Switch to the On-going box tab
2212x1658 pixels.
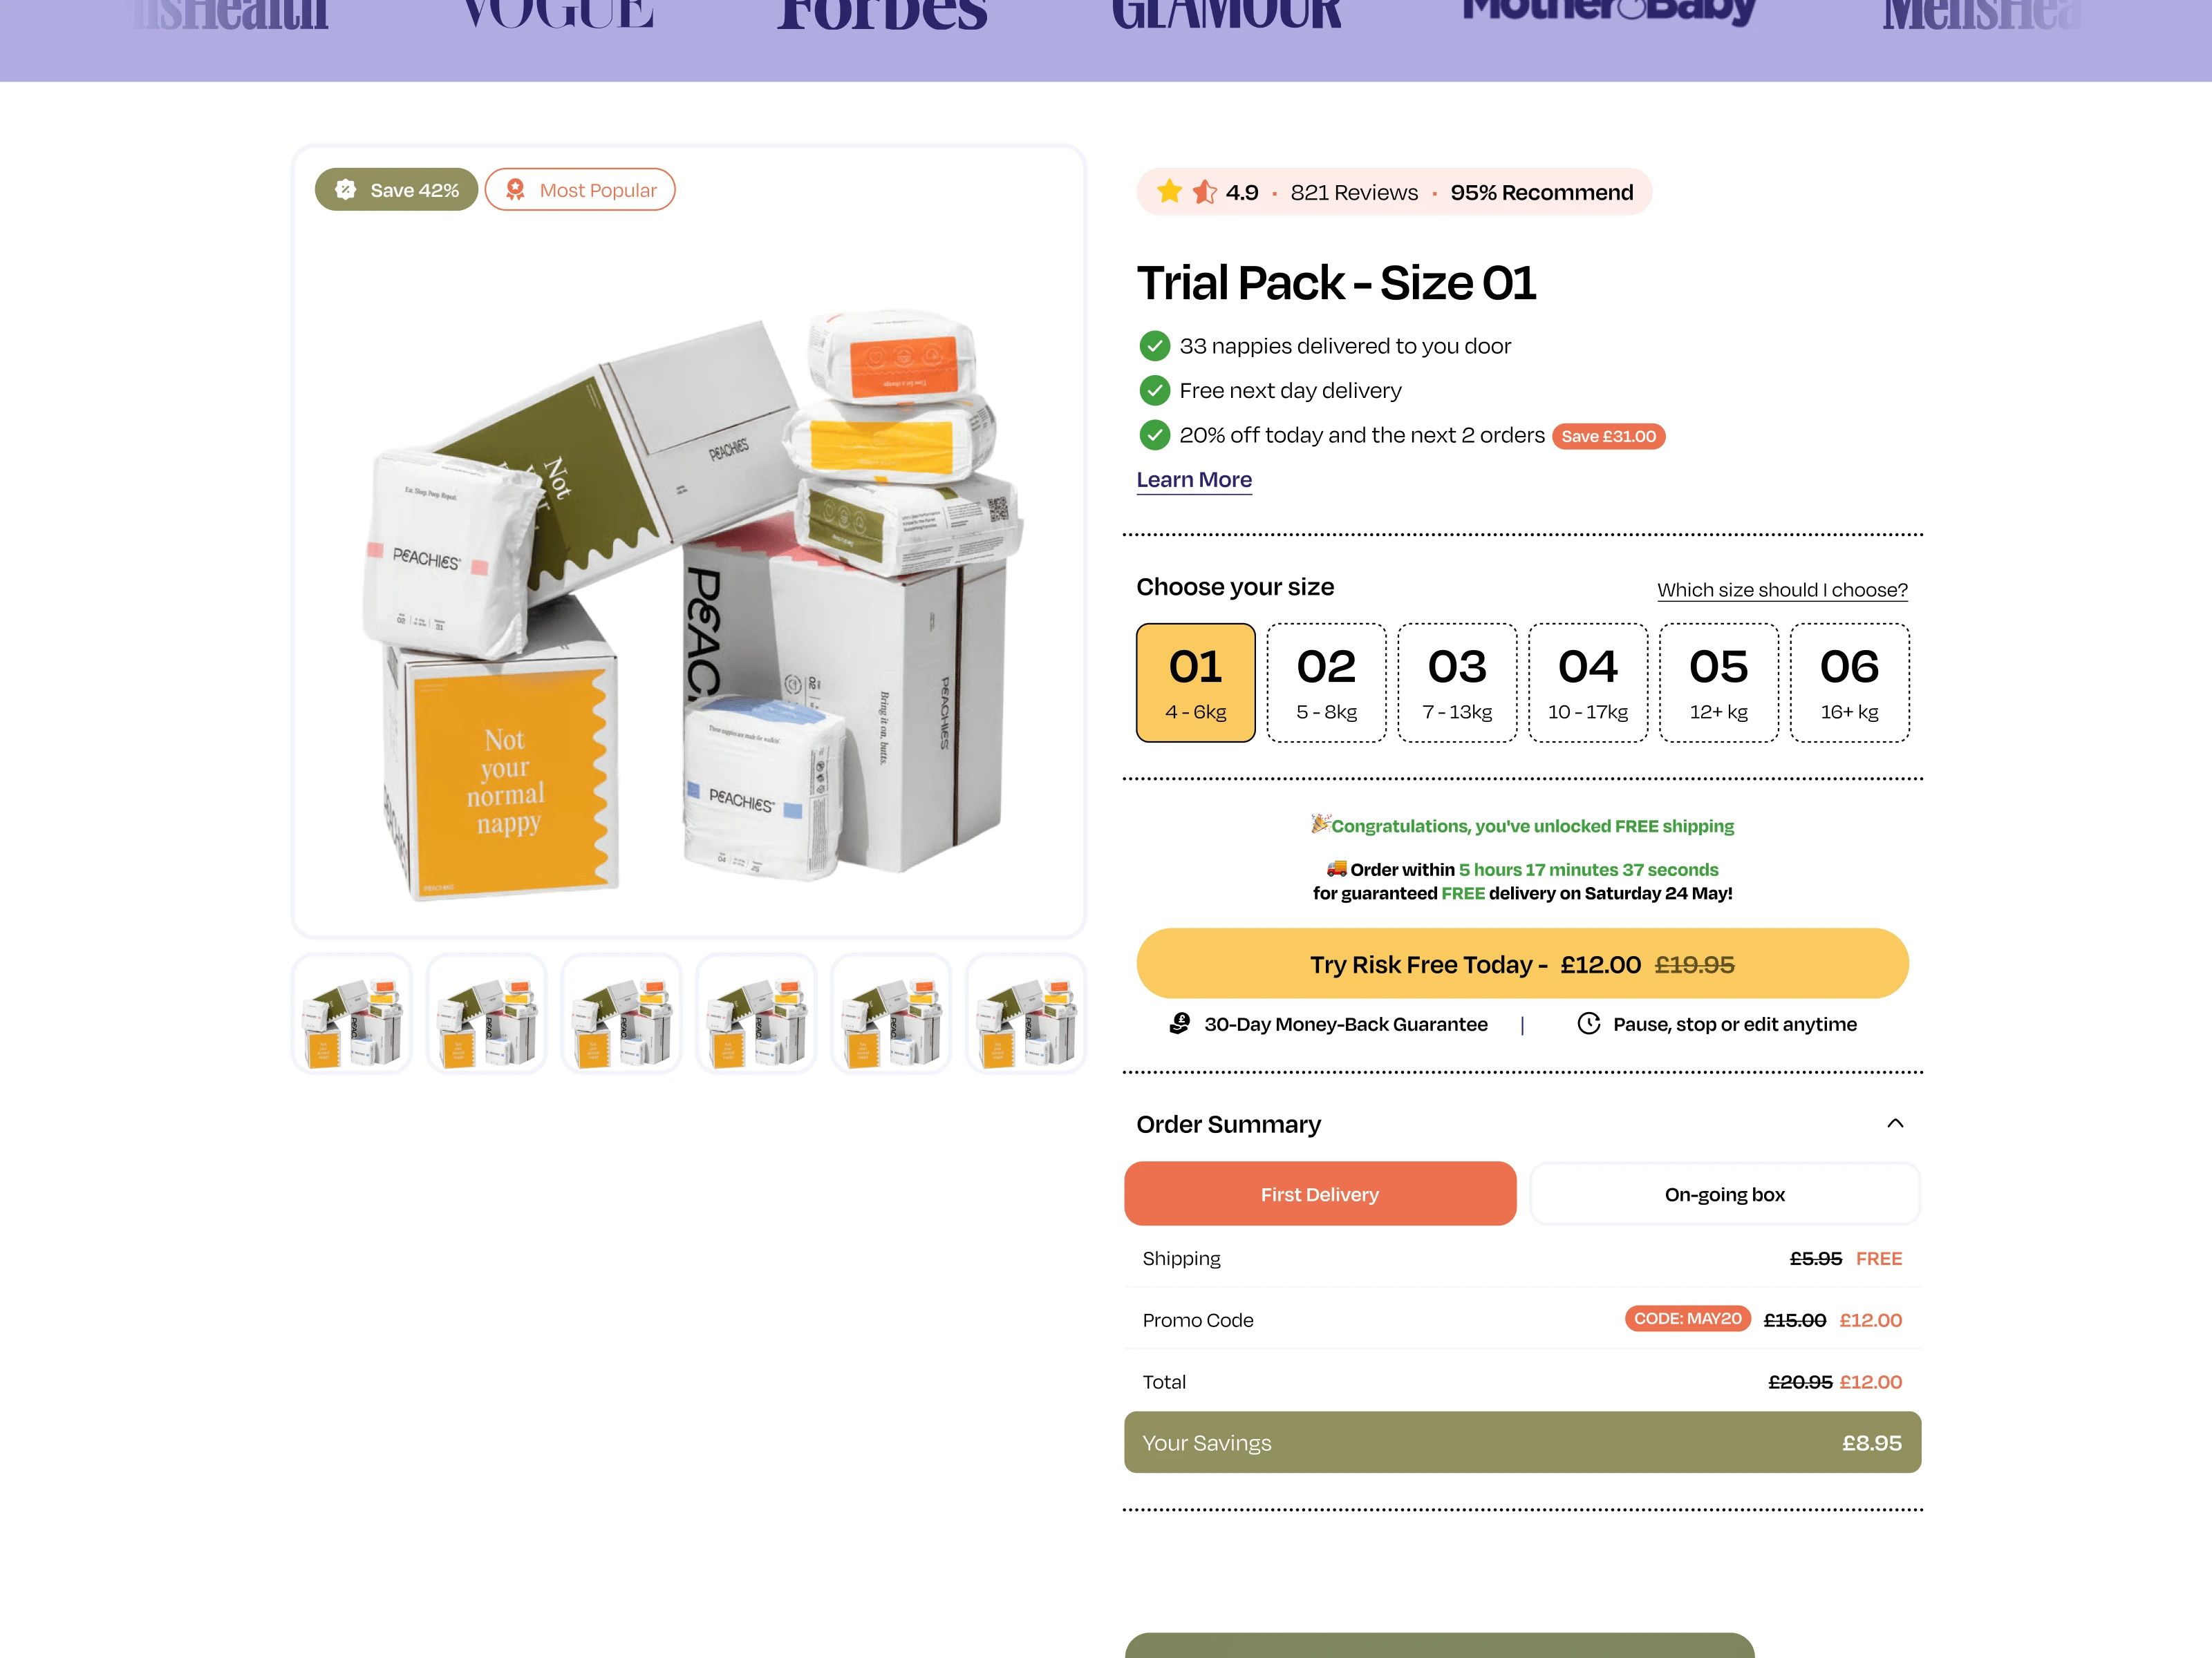tap(1725, 1193)
